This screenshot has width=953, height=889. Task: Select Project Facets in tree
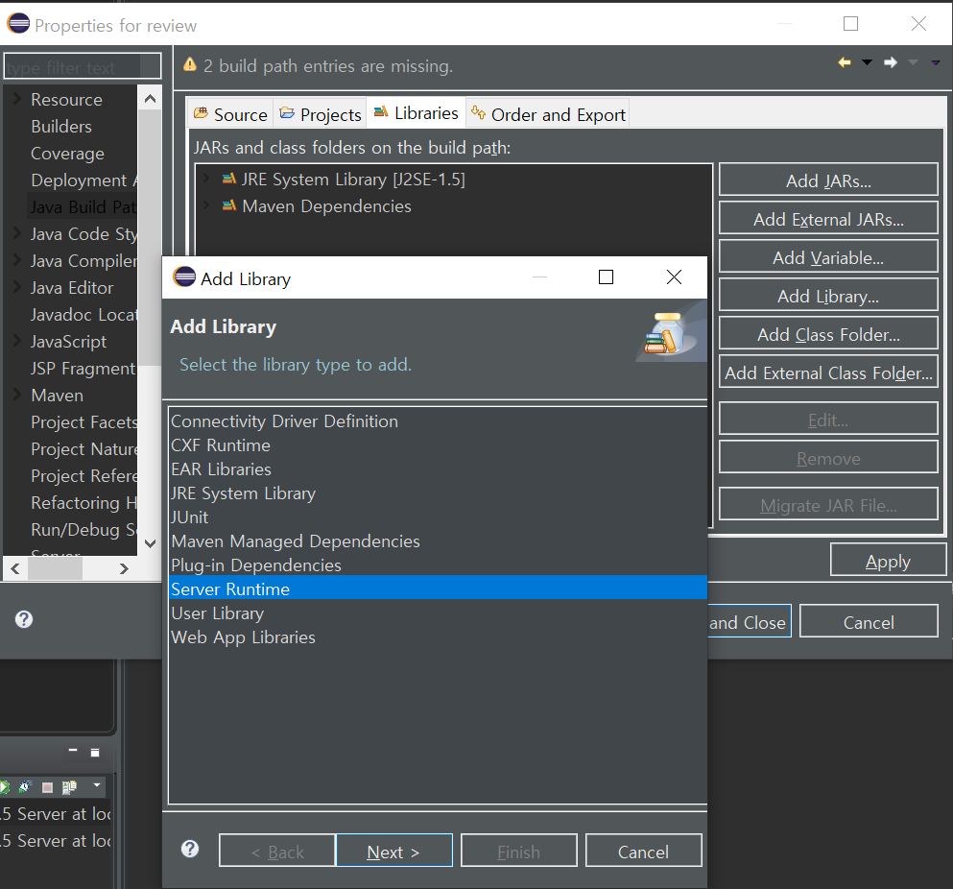[x=83, y=421]
